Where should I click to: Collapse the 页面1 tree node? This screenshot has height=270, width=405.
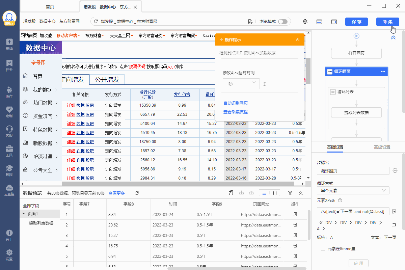pyautogui.click(x=24, y=214)
